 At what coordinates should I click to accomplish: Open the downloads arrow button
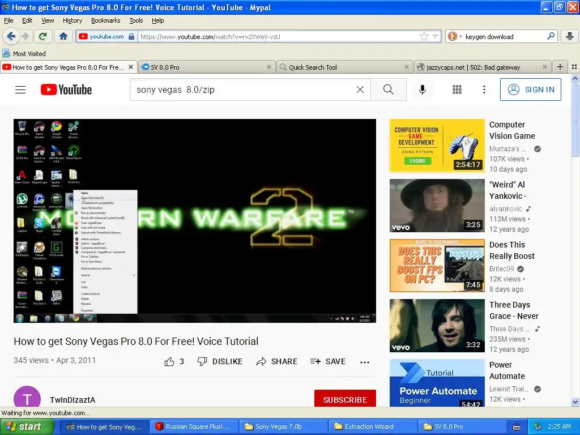570,36
